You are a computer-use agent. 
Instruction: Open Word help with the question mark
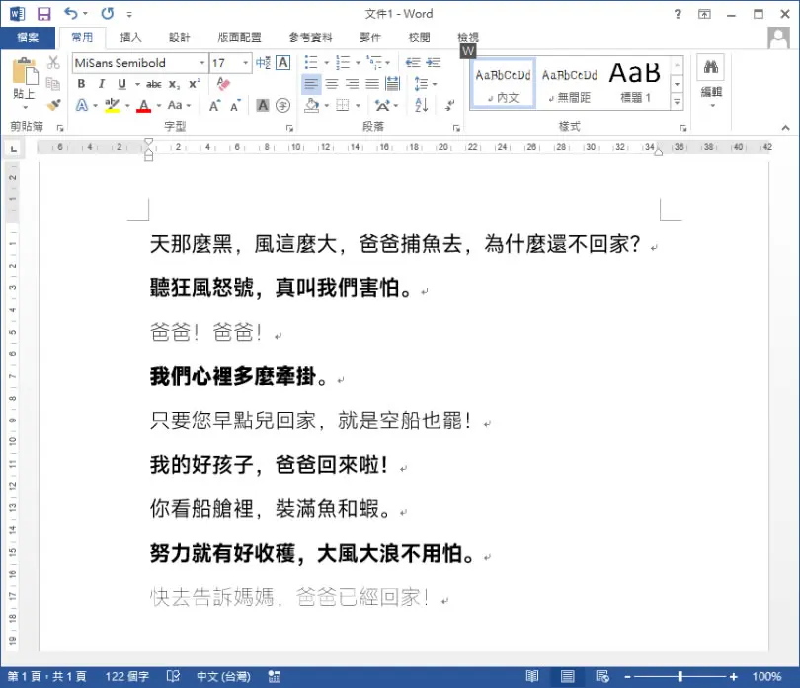click(678, 14)
